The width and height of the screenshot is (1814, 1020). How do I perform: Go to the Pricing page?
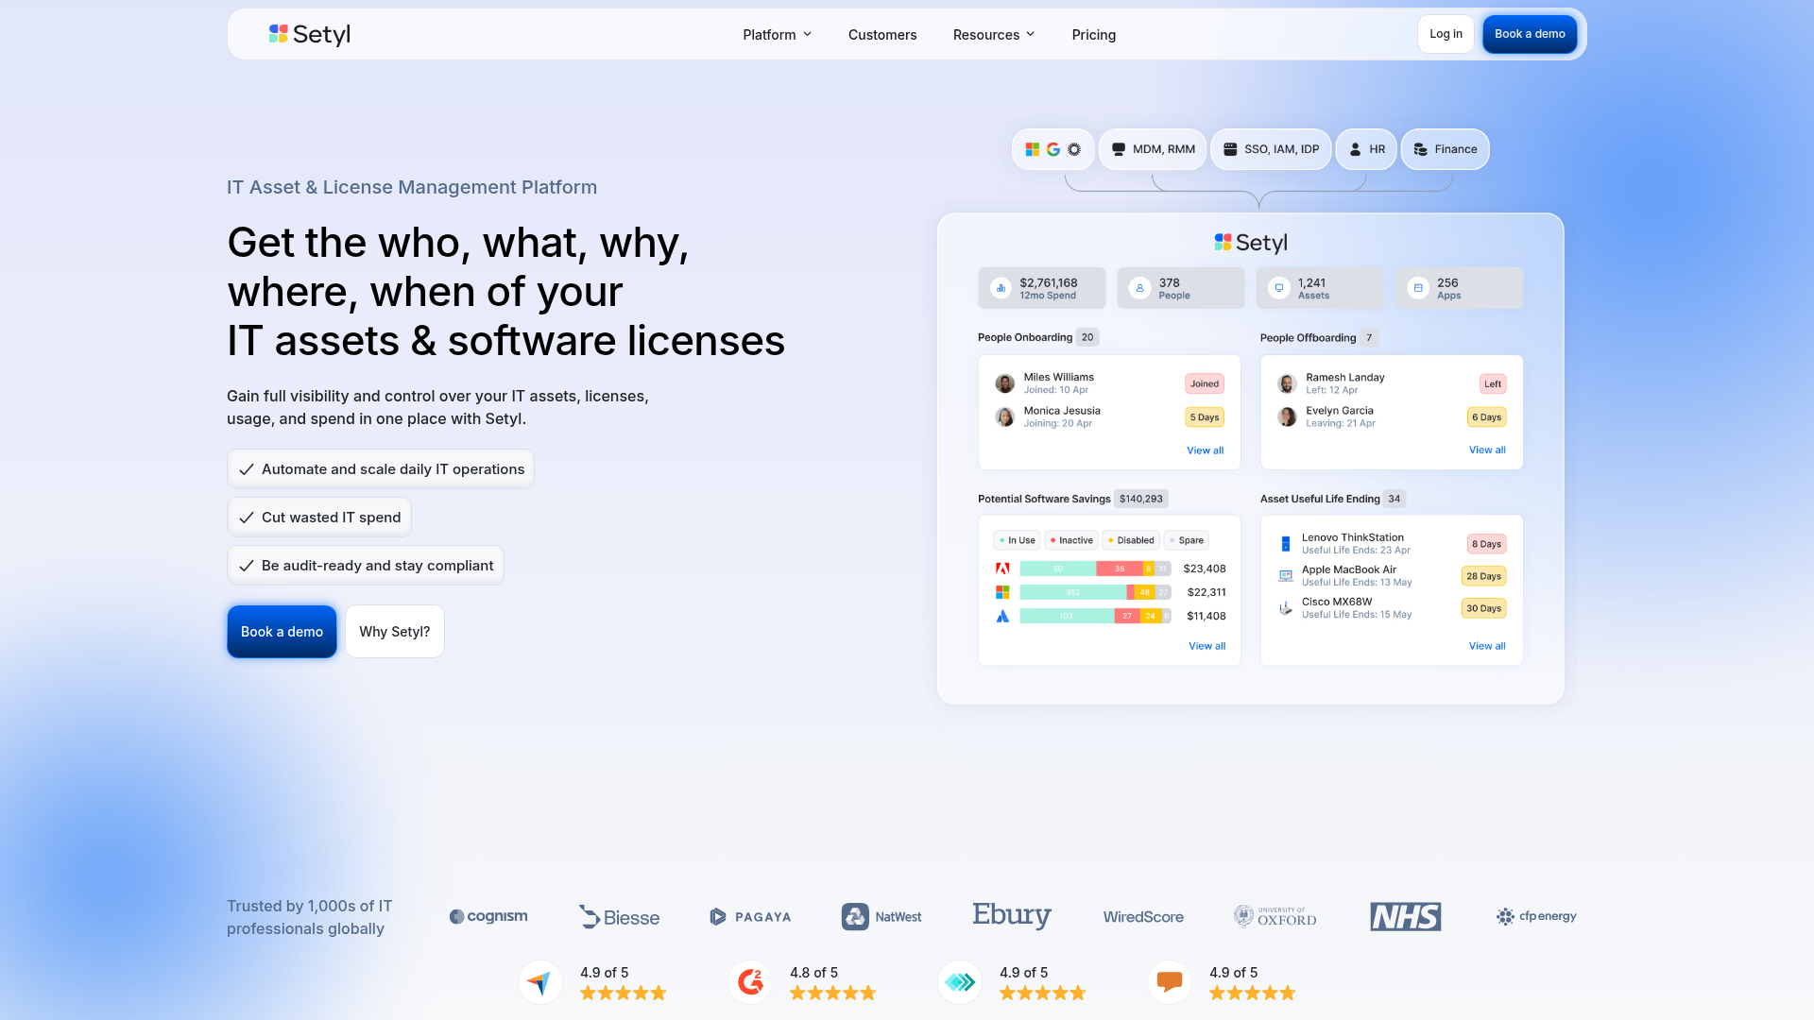pos(1094,35)
